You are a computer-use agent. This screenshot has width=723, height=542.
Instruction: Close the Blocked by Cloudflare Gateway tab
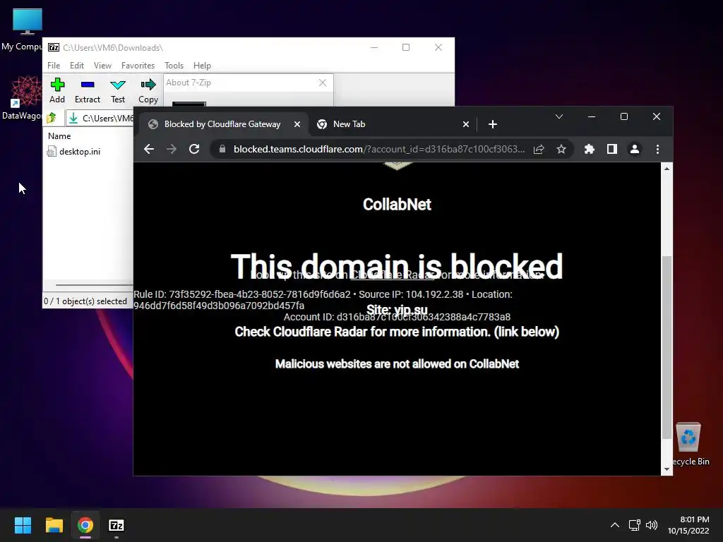coord(297,124)
